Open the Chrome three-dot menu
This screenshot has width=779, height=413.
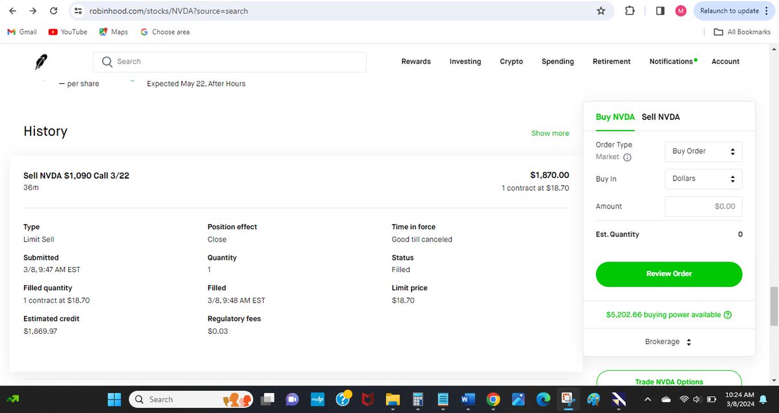(x=767, y=11)
